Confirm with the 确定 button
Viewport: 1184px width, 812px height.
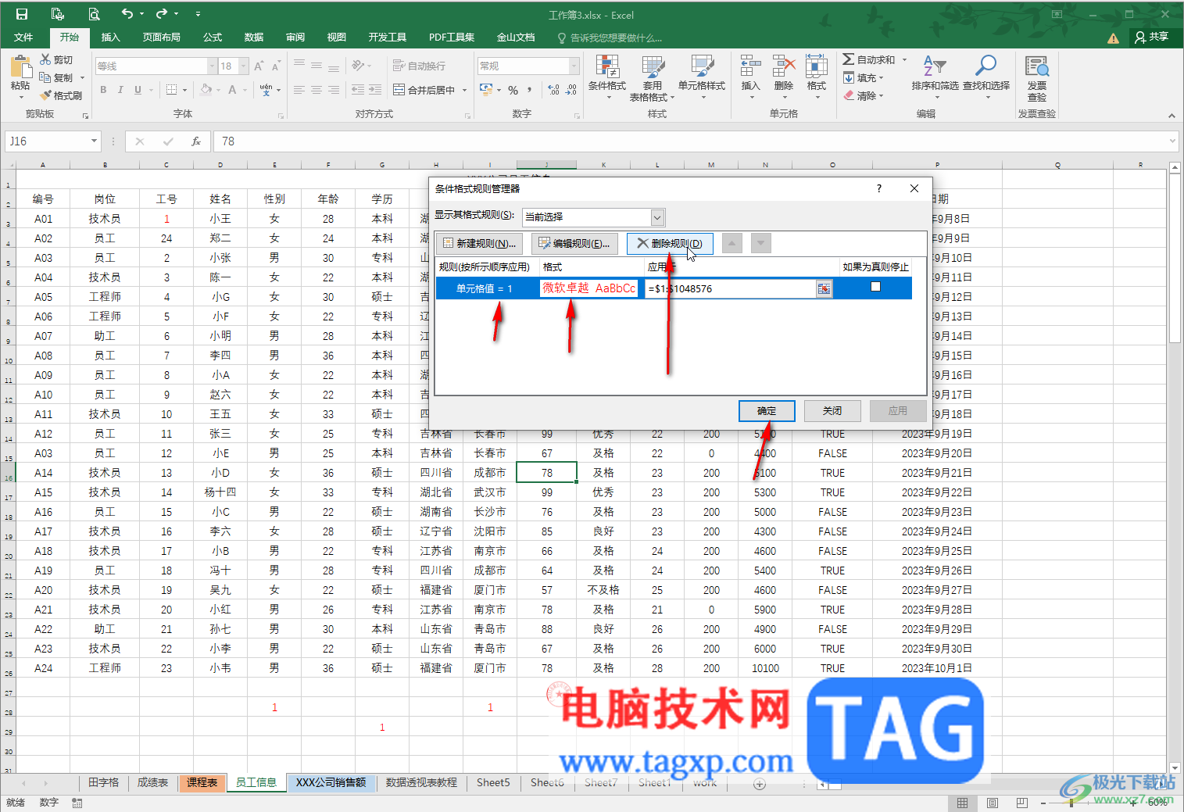(x=767, y=411)
